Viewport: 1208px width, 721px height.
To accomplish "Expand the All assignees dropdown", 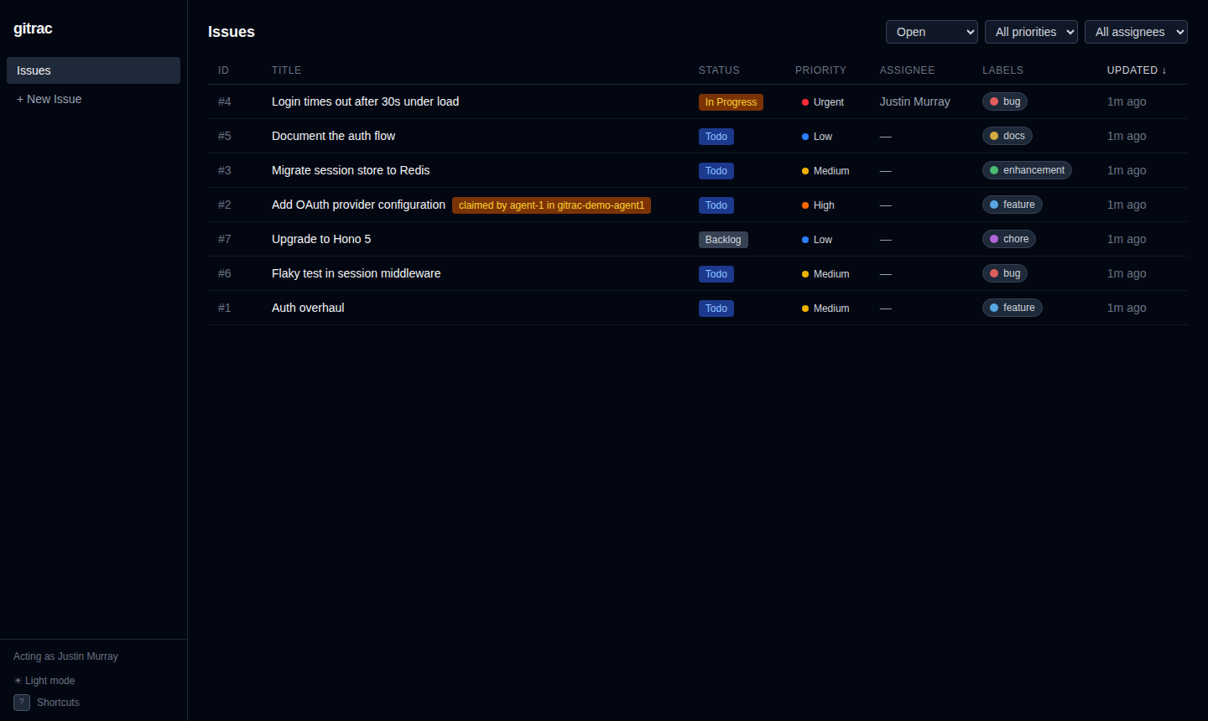I will (1136, 32).
